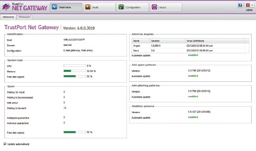Click domain value test.net
256x151 pixels.
[68, 45]
